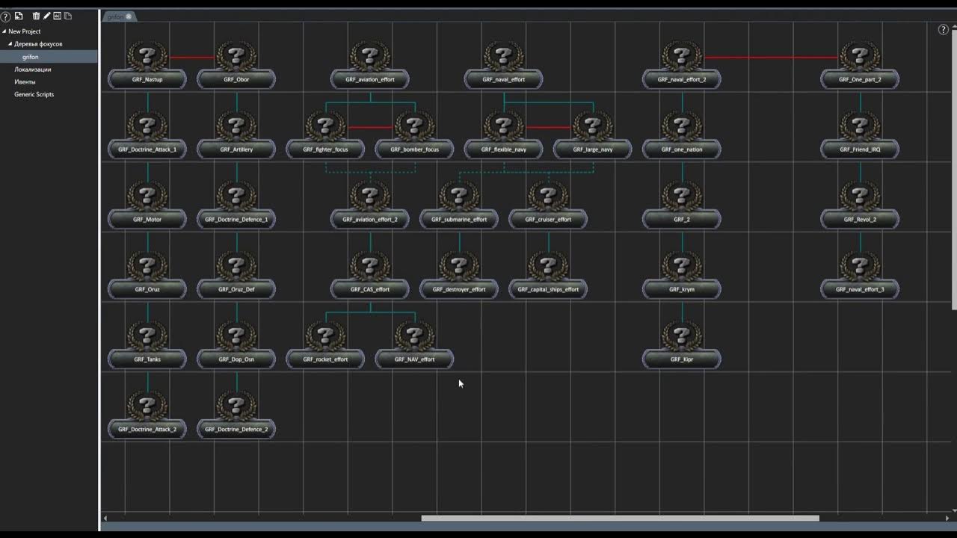This screenshot has height=538, width=957.
Task: Select the GRF_Doctrine_Defence_2 focus node
Action: (236, 415)
